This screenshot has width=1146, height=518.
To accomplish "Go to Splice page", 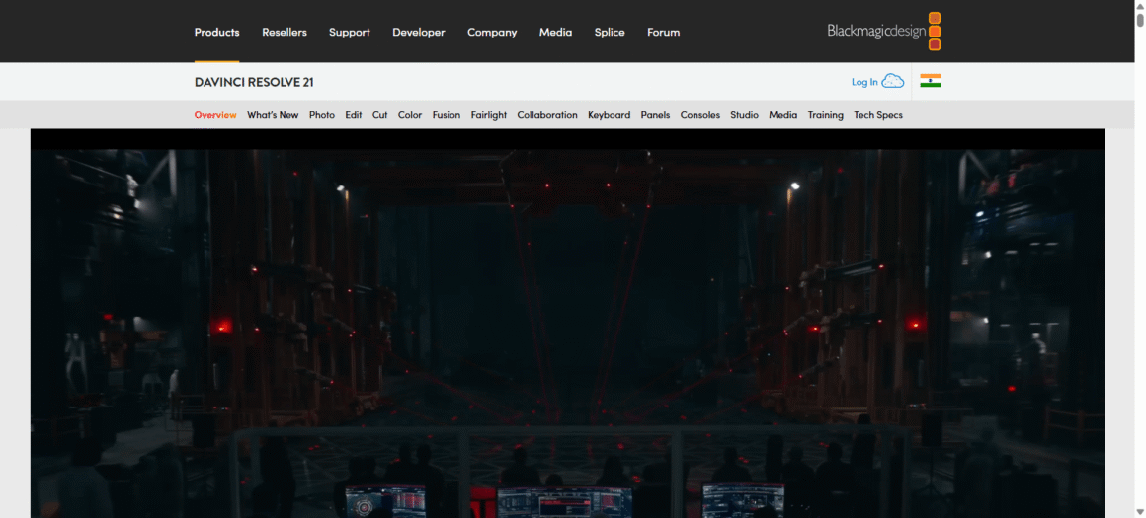I will point(610,33).
